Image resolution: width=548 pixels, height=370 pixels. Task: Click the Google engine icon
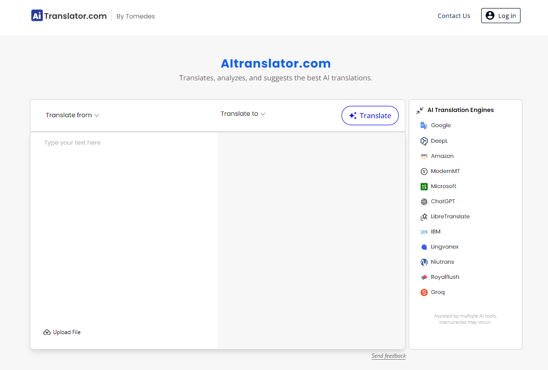424,126
